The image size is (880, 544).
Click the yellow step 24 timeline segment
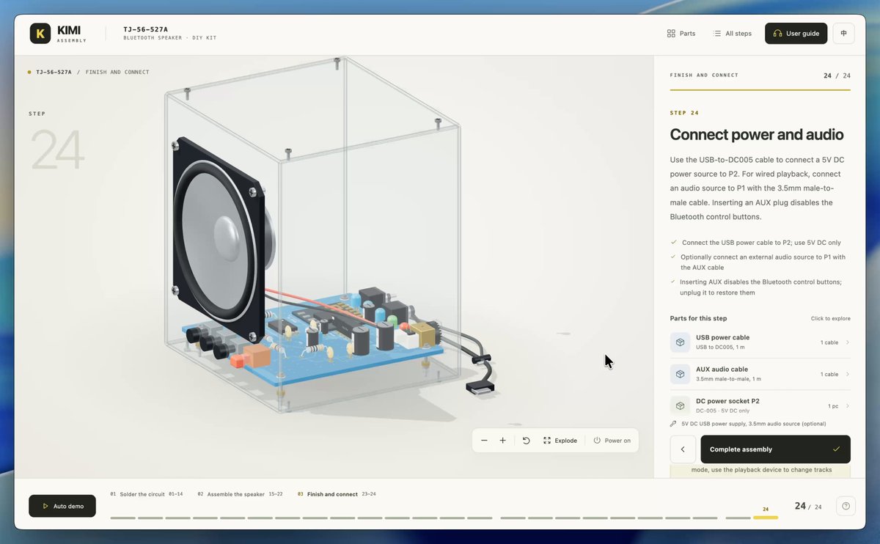[x=766, y=518]
